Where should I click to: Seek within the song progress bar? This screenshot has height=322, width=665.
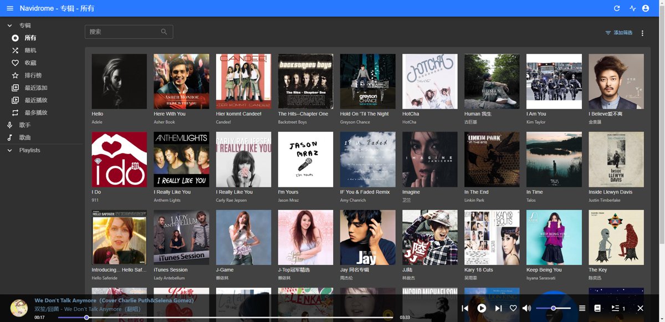(x=226, y=317)
